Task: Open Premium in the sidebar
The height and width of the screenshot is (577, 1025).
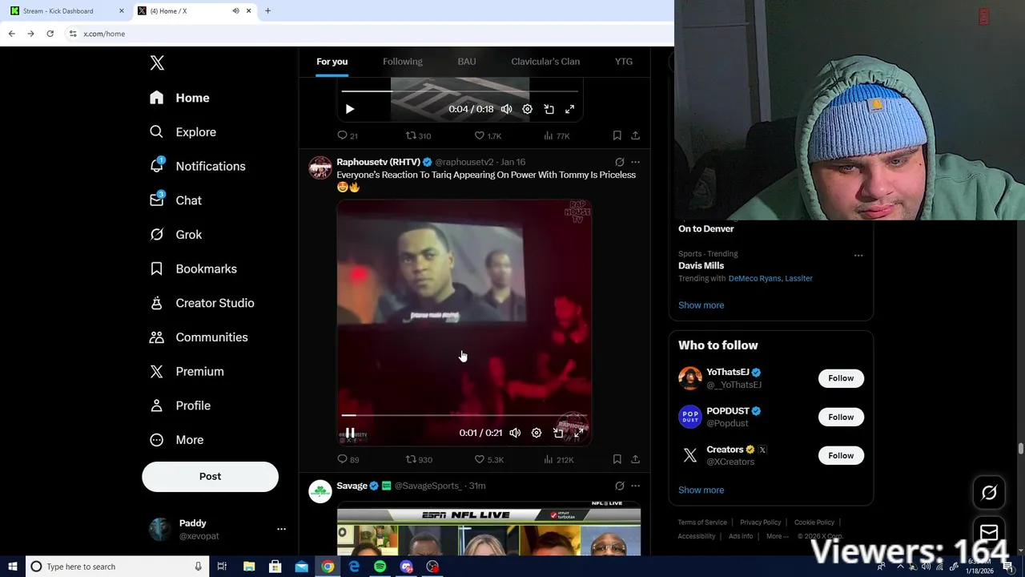Action: pos(187,371)
